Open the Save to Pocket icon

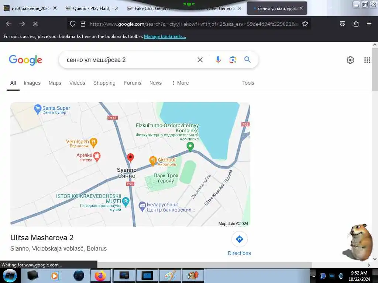click(343, 24)
